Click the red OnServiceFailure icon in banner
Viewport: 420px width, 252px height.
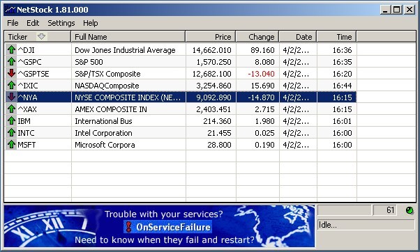click(x=129, y=227)
